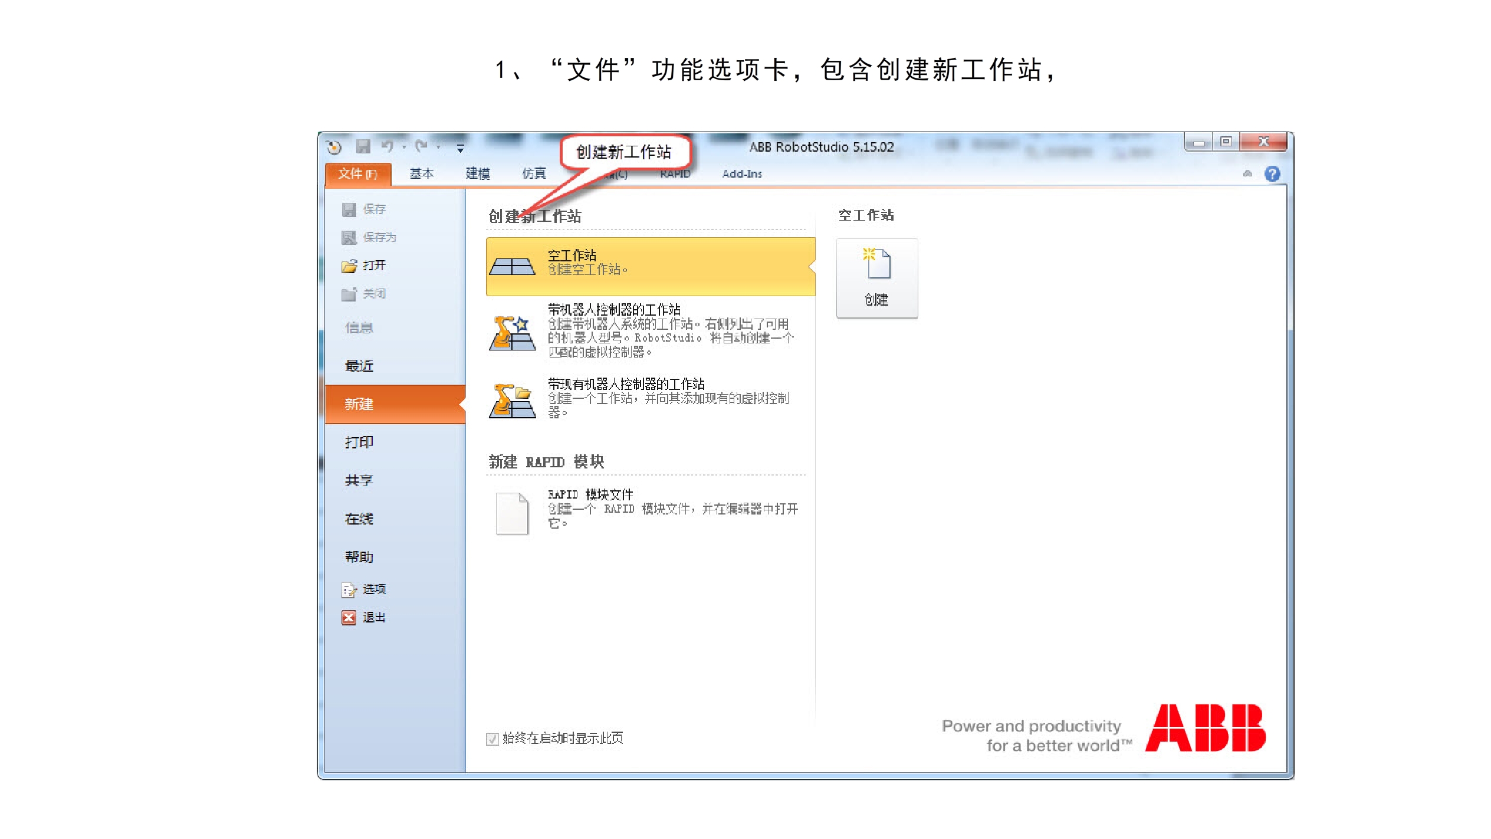The image size is (1491, 839).
Task: Click the redo arrow icon
Action: pyautogui.click(x=421, y=146)
